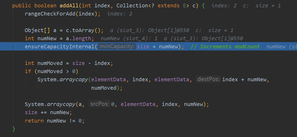Click the rangeCheckForAdd method call

[50, 14]
